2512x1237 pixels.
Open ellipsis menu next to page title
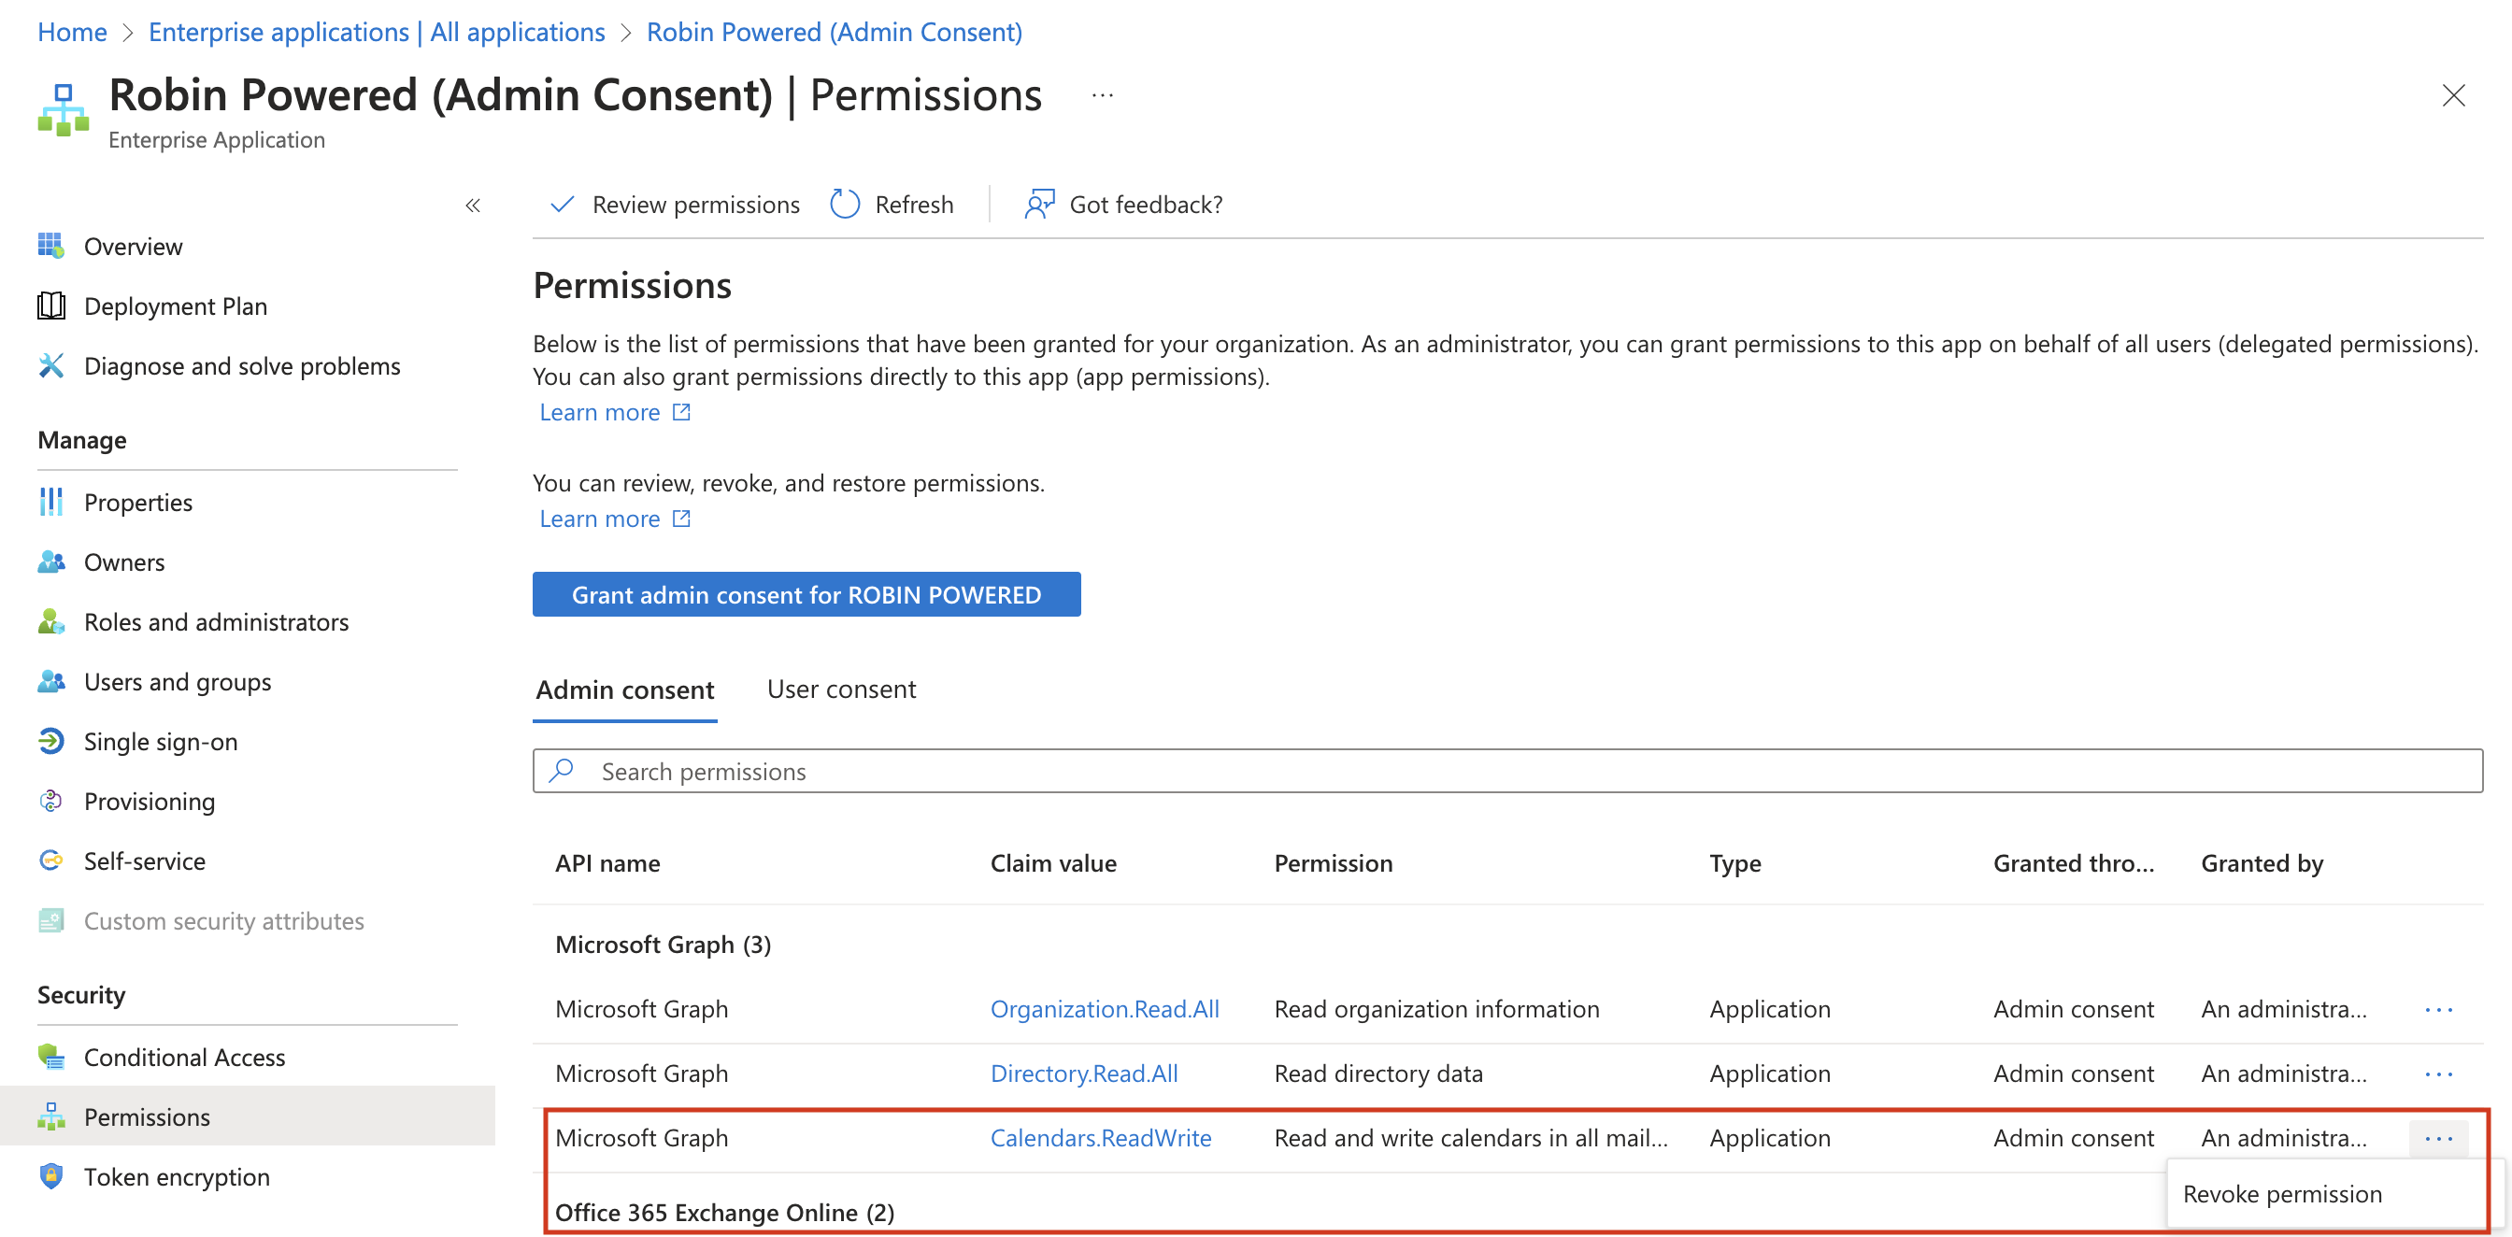(1102, 94)
